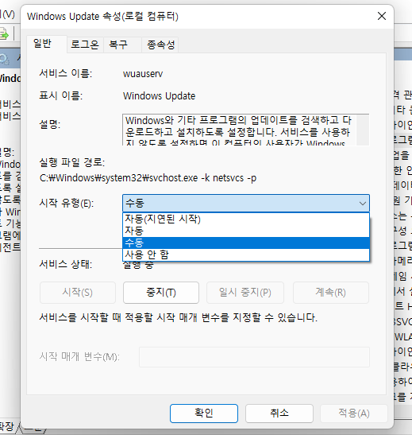Viewport: 412px width, 435px height.
Task: Switch to the 일반 tab
Action: click(x=47, y=44)
